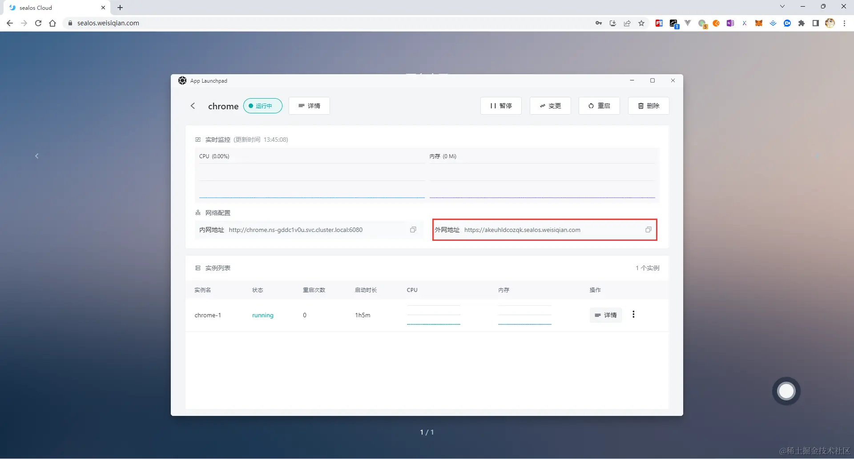The width and height of the screenshot is (854, 459).
Task: Go to the browser home page
Action: tap(52, 23)
